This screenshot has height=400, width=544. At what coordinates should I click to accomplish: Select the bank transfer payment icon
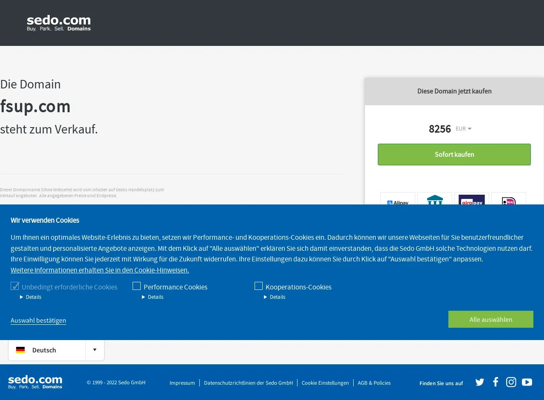pos(435,199)
